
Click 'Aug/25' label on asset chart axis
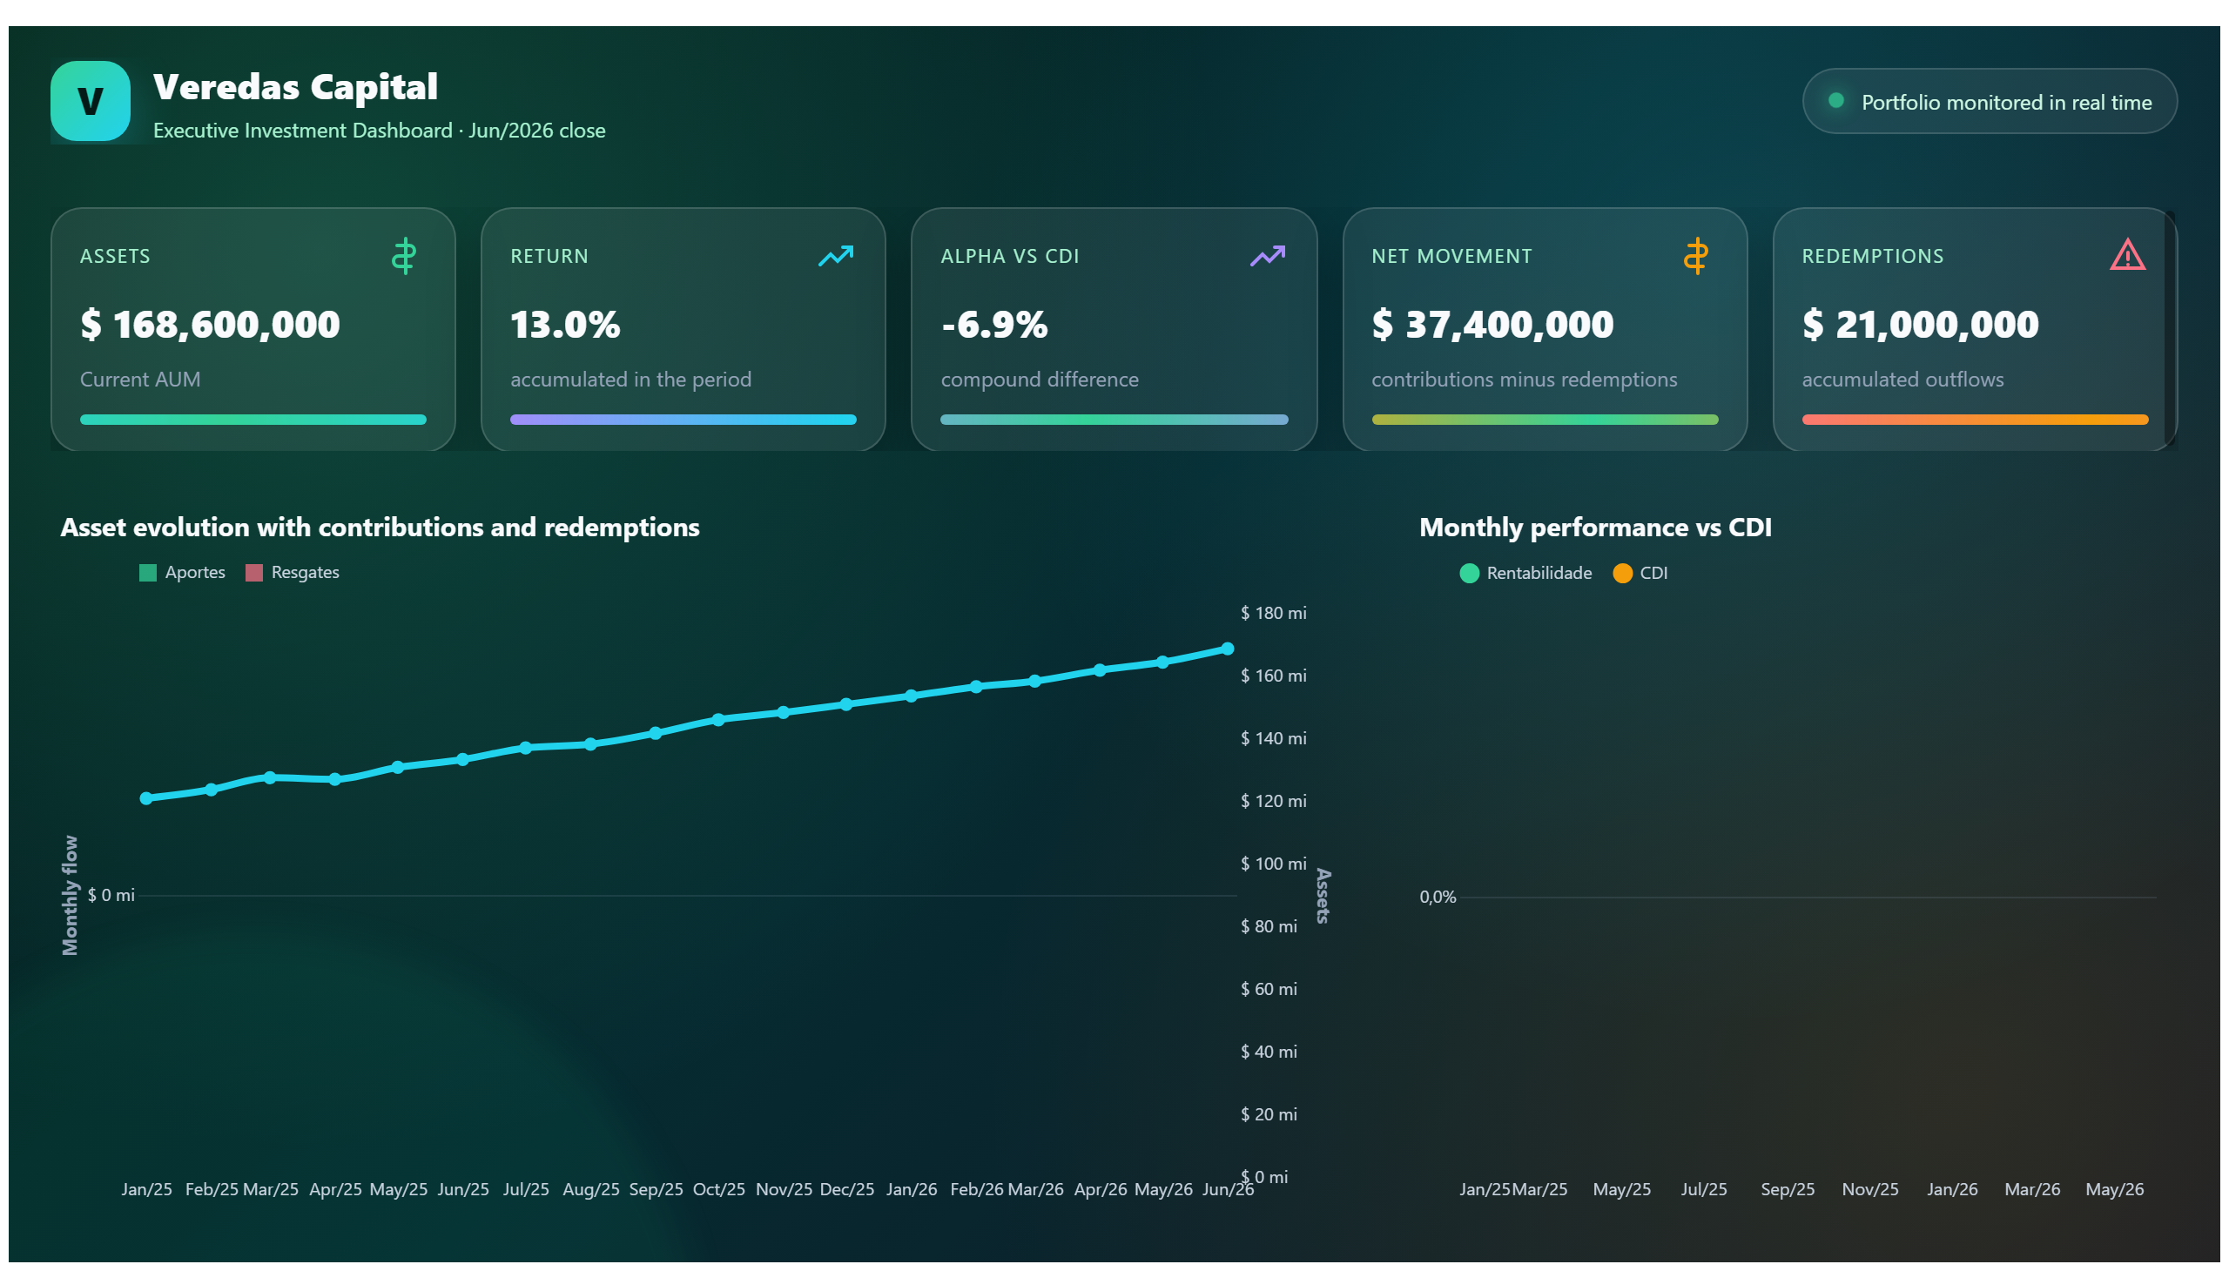click(590, 1189)
